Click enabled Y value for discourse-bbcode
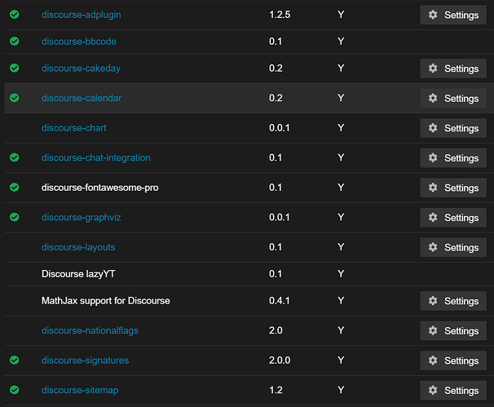The image size is (494, 407). pyautogui.click(x=341, y=42)
